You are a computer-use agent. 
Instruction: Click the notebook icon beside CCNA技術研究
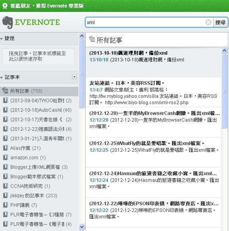tap(6, 186)
